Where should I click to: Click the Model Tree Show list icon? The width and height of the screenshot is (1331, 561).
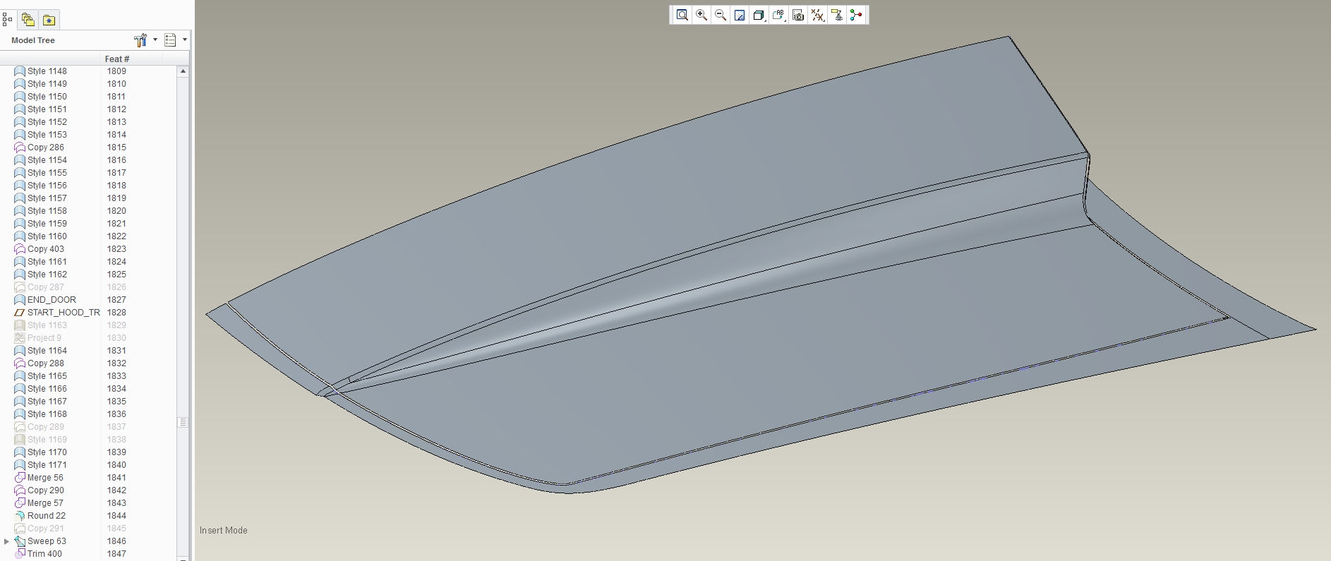170,40
